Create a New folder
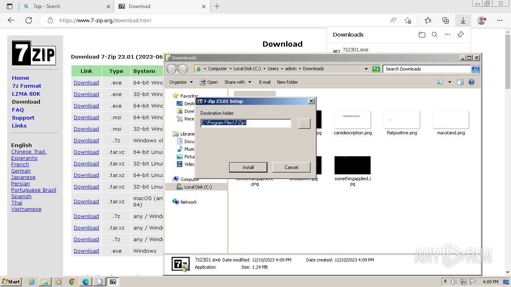This screenshot has height=287, width=511. [287, 82]
